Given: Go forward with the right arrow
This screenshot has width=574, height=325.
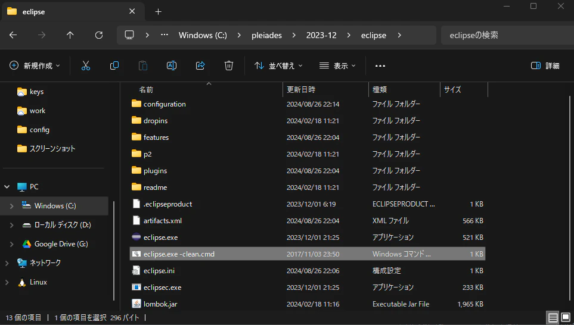Looking at the screenshot, I should (x=42, y=35).
